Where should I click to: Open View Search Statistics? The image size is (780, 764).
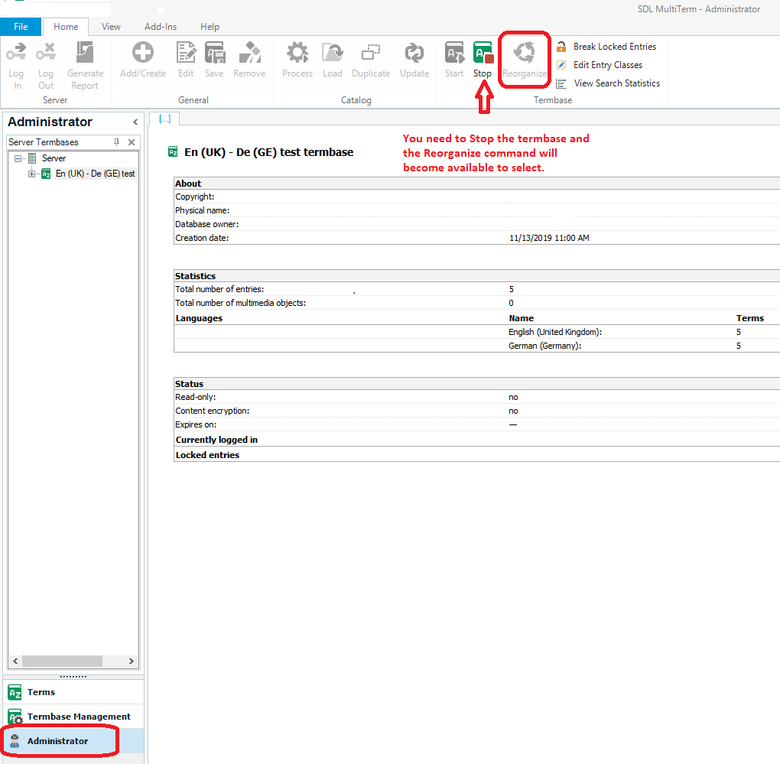616,83
